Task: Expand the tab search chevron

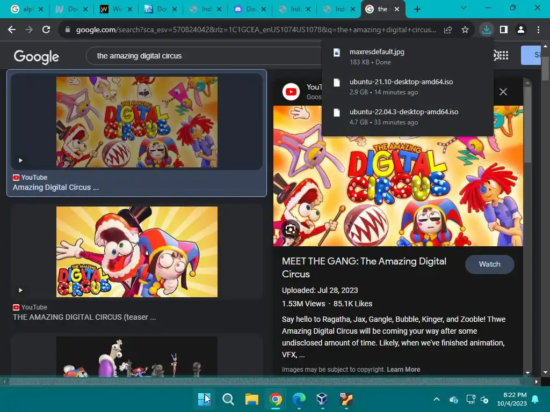Action: [464, 8]
